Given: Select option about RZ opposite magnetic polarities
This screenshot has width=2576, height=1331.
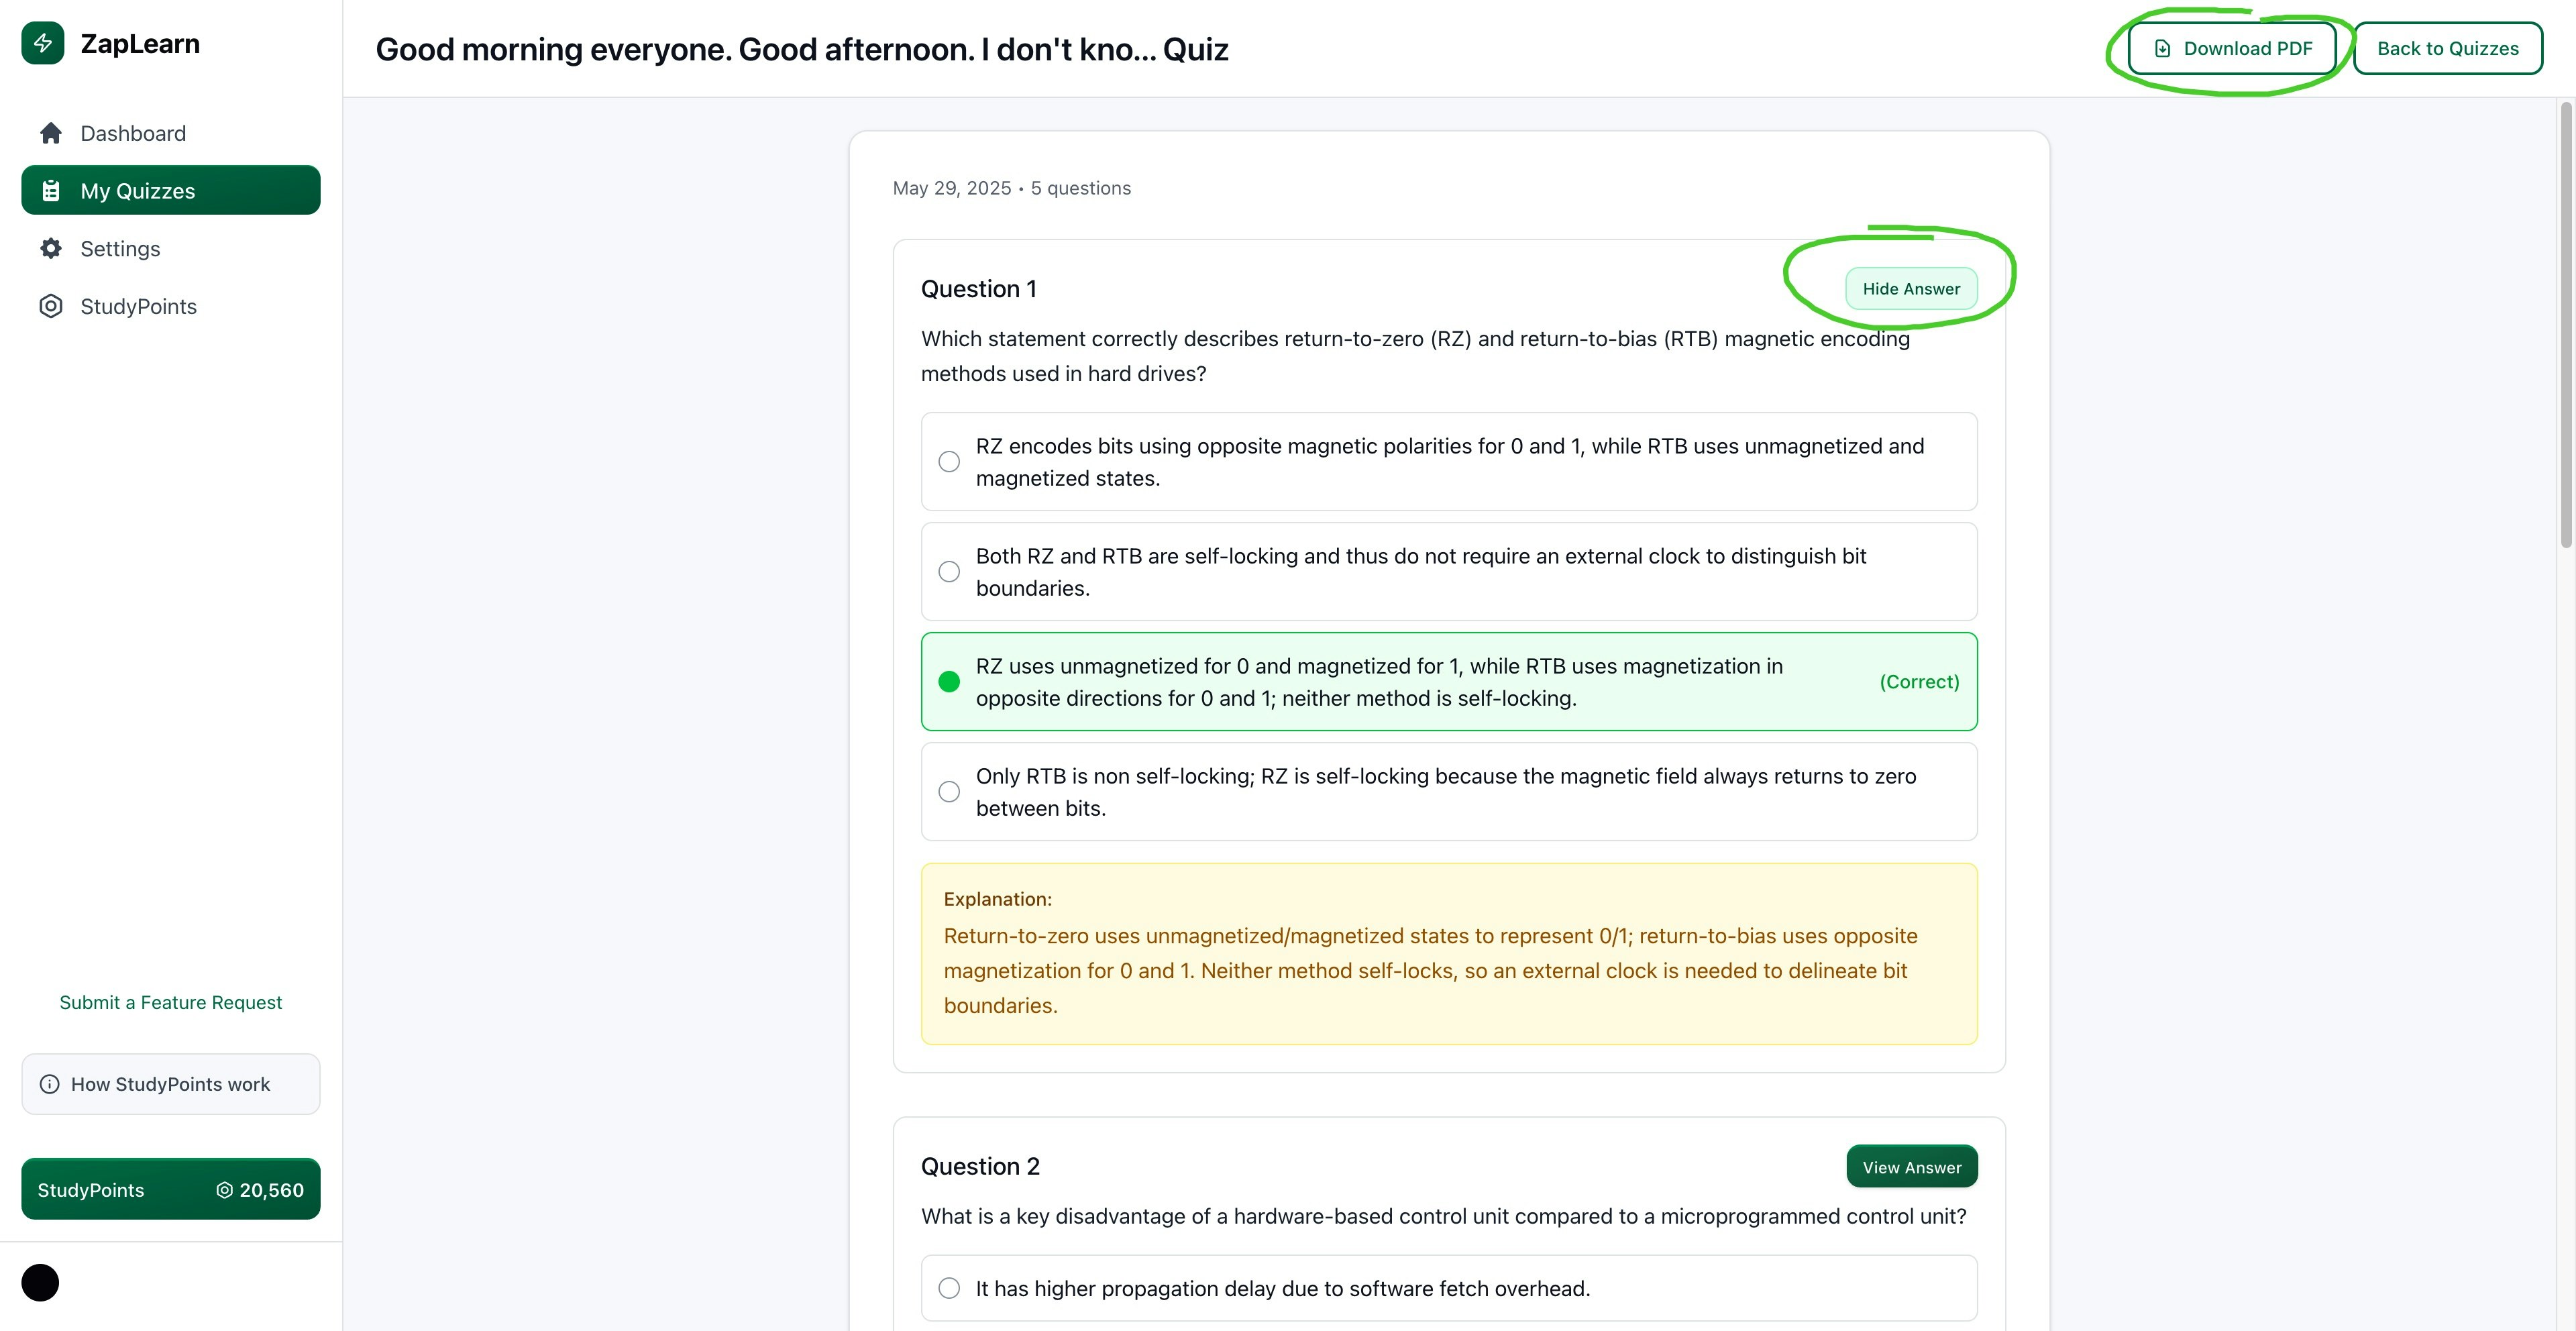Looking at the screenshot, I should coord(1449,462).
